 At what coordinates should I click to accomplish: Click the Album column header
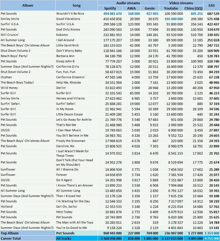click(x=28, y=5)
